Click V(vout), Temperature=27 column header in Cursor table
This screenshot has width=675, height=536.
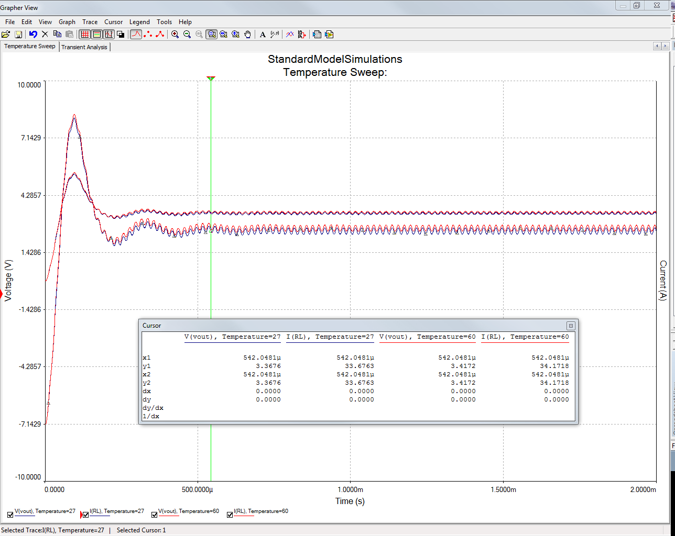click(x=233, y=337)
